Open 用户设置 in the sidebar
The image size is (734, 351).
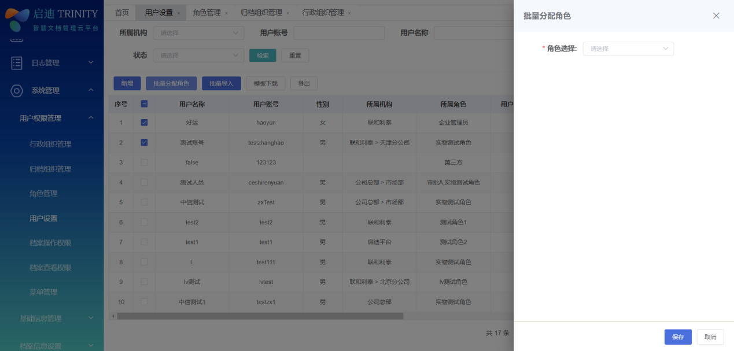(43, 219)
